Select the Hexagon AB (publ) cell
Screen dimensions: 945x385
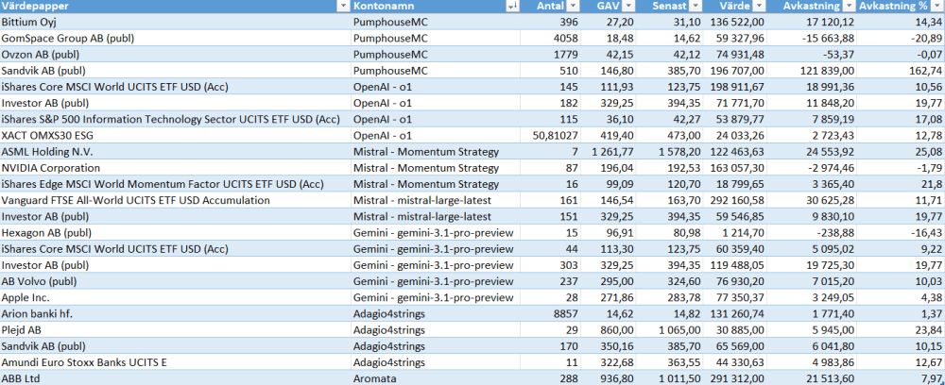176,233
